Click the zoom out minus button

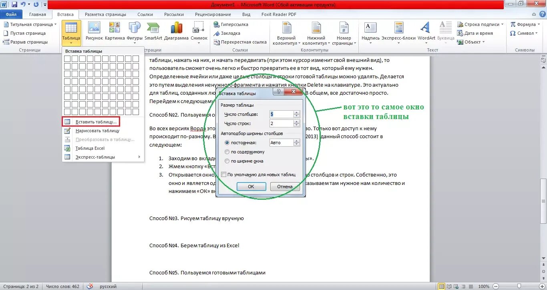pos(496,286)
